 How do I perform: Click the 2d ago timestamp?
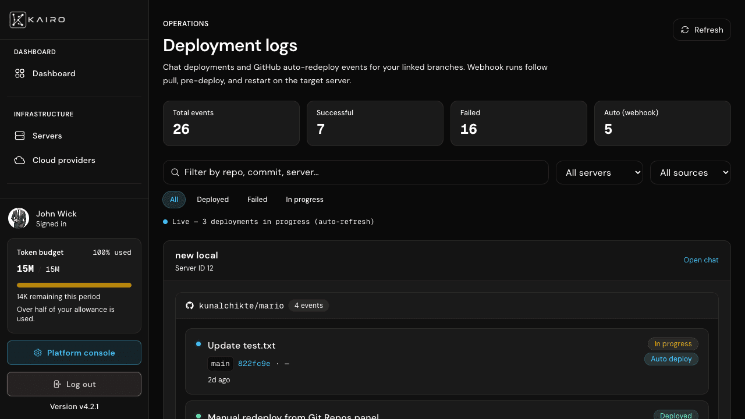(x=219, y=380)
